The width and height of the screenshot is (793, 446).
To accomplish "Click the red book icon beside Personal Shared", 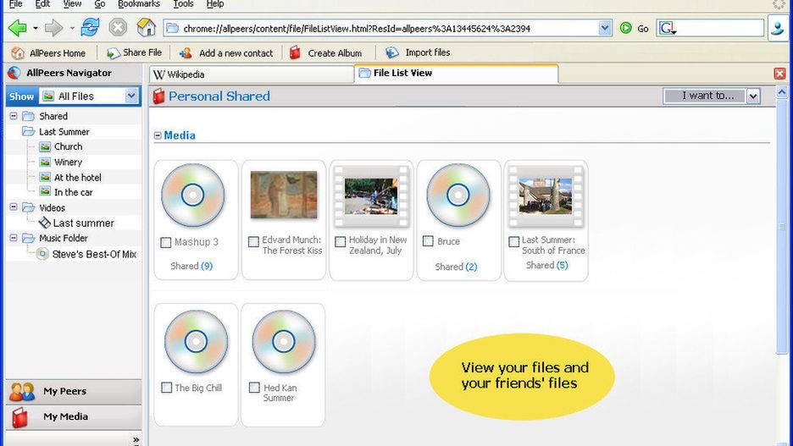I will [158, 96].
